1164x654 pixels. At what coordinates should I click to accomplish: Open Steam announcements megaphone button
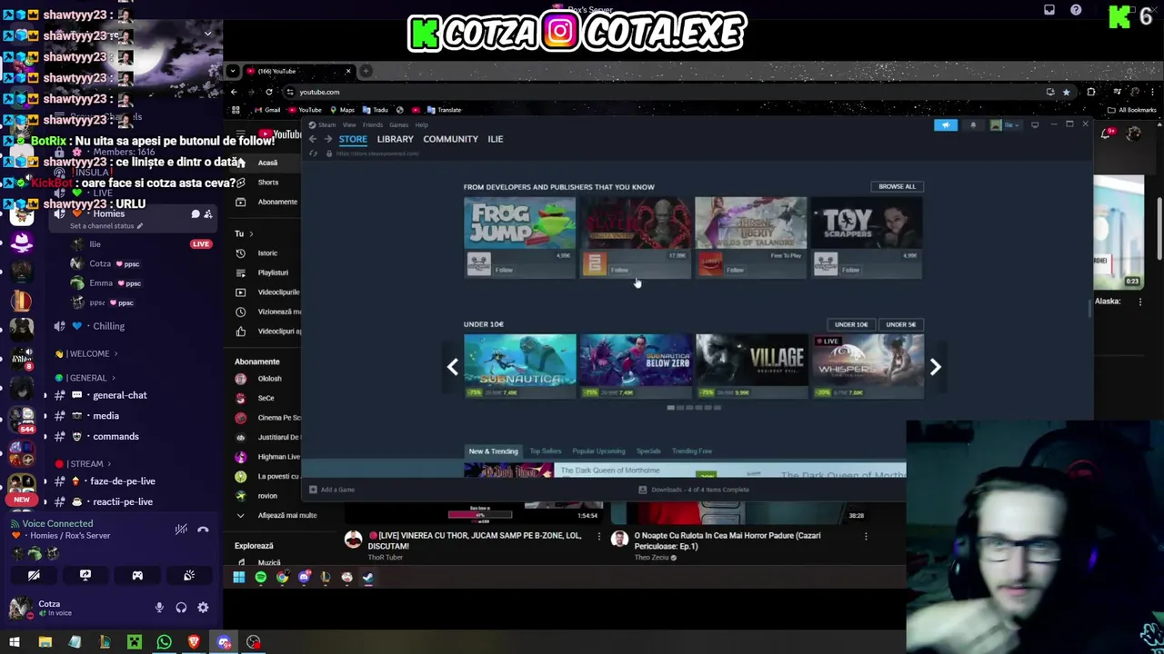(x=946, y=124)
